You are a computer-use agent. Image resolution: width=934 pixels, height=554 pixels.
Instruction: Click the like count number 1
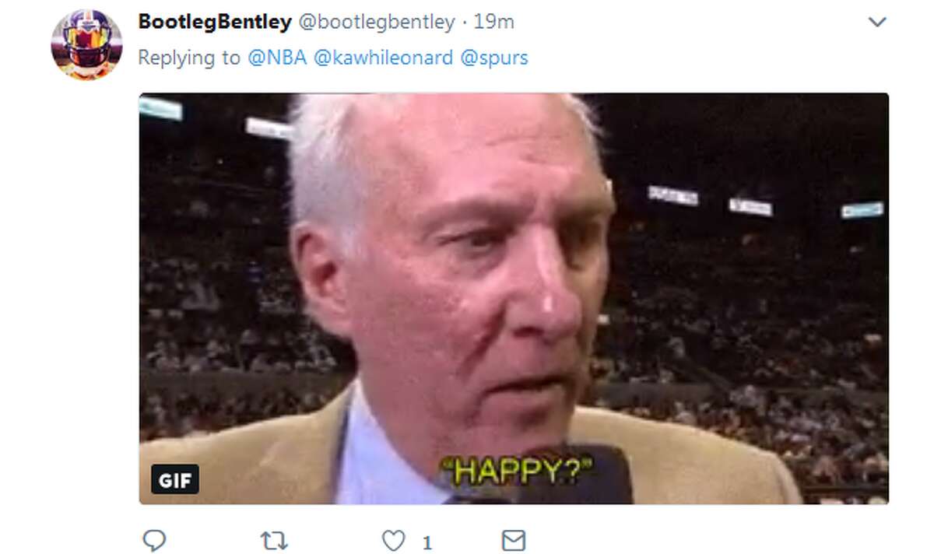click(427, 542)
